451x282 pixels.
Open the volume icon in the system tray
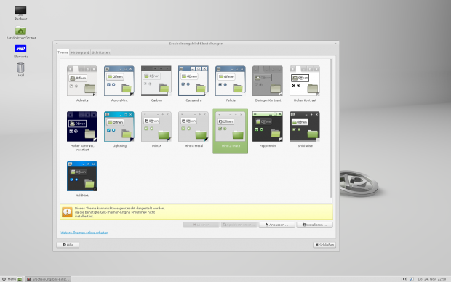(404, 279)
